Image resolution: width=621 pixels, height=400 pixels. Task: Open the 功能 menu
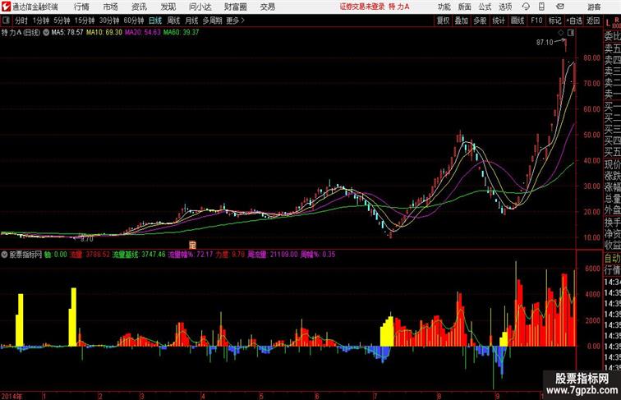(x=444, y=7)
